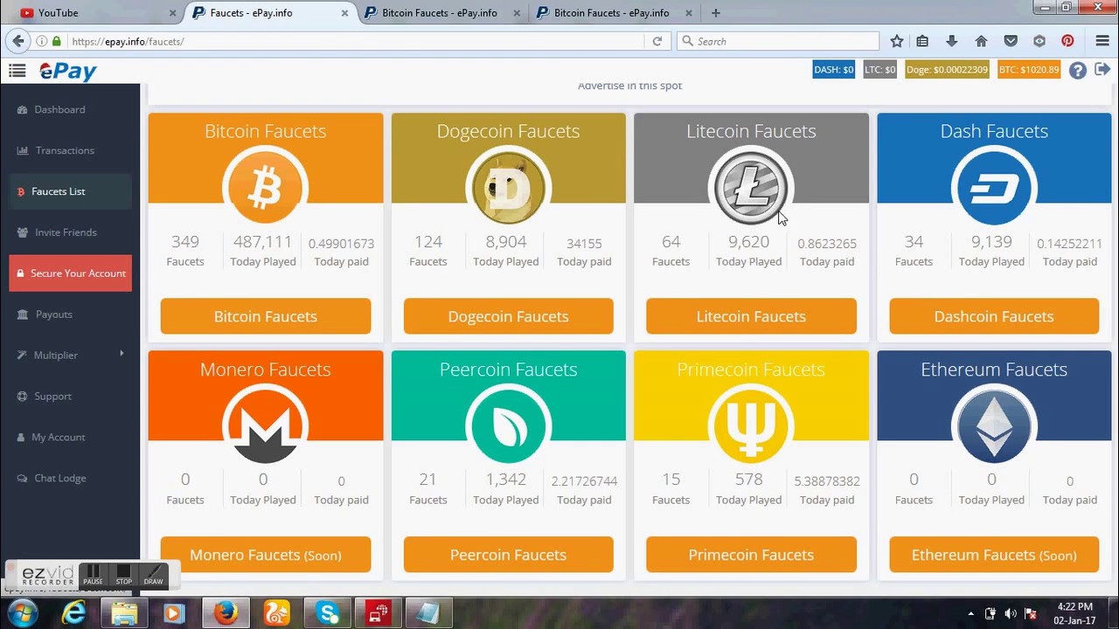Image resolution: width=1119 pixels, height=629 pixels.
Task: Click the Bitcoin coin logo icon
Action: 265,188
